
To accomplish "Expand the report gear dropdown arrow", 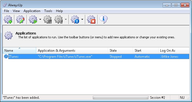I will [82, 19].
